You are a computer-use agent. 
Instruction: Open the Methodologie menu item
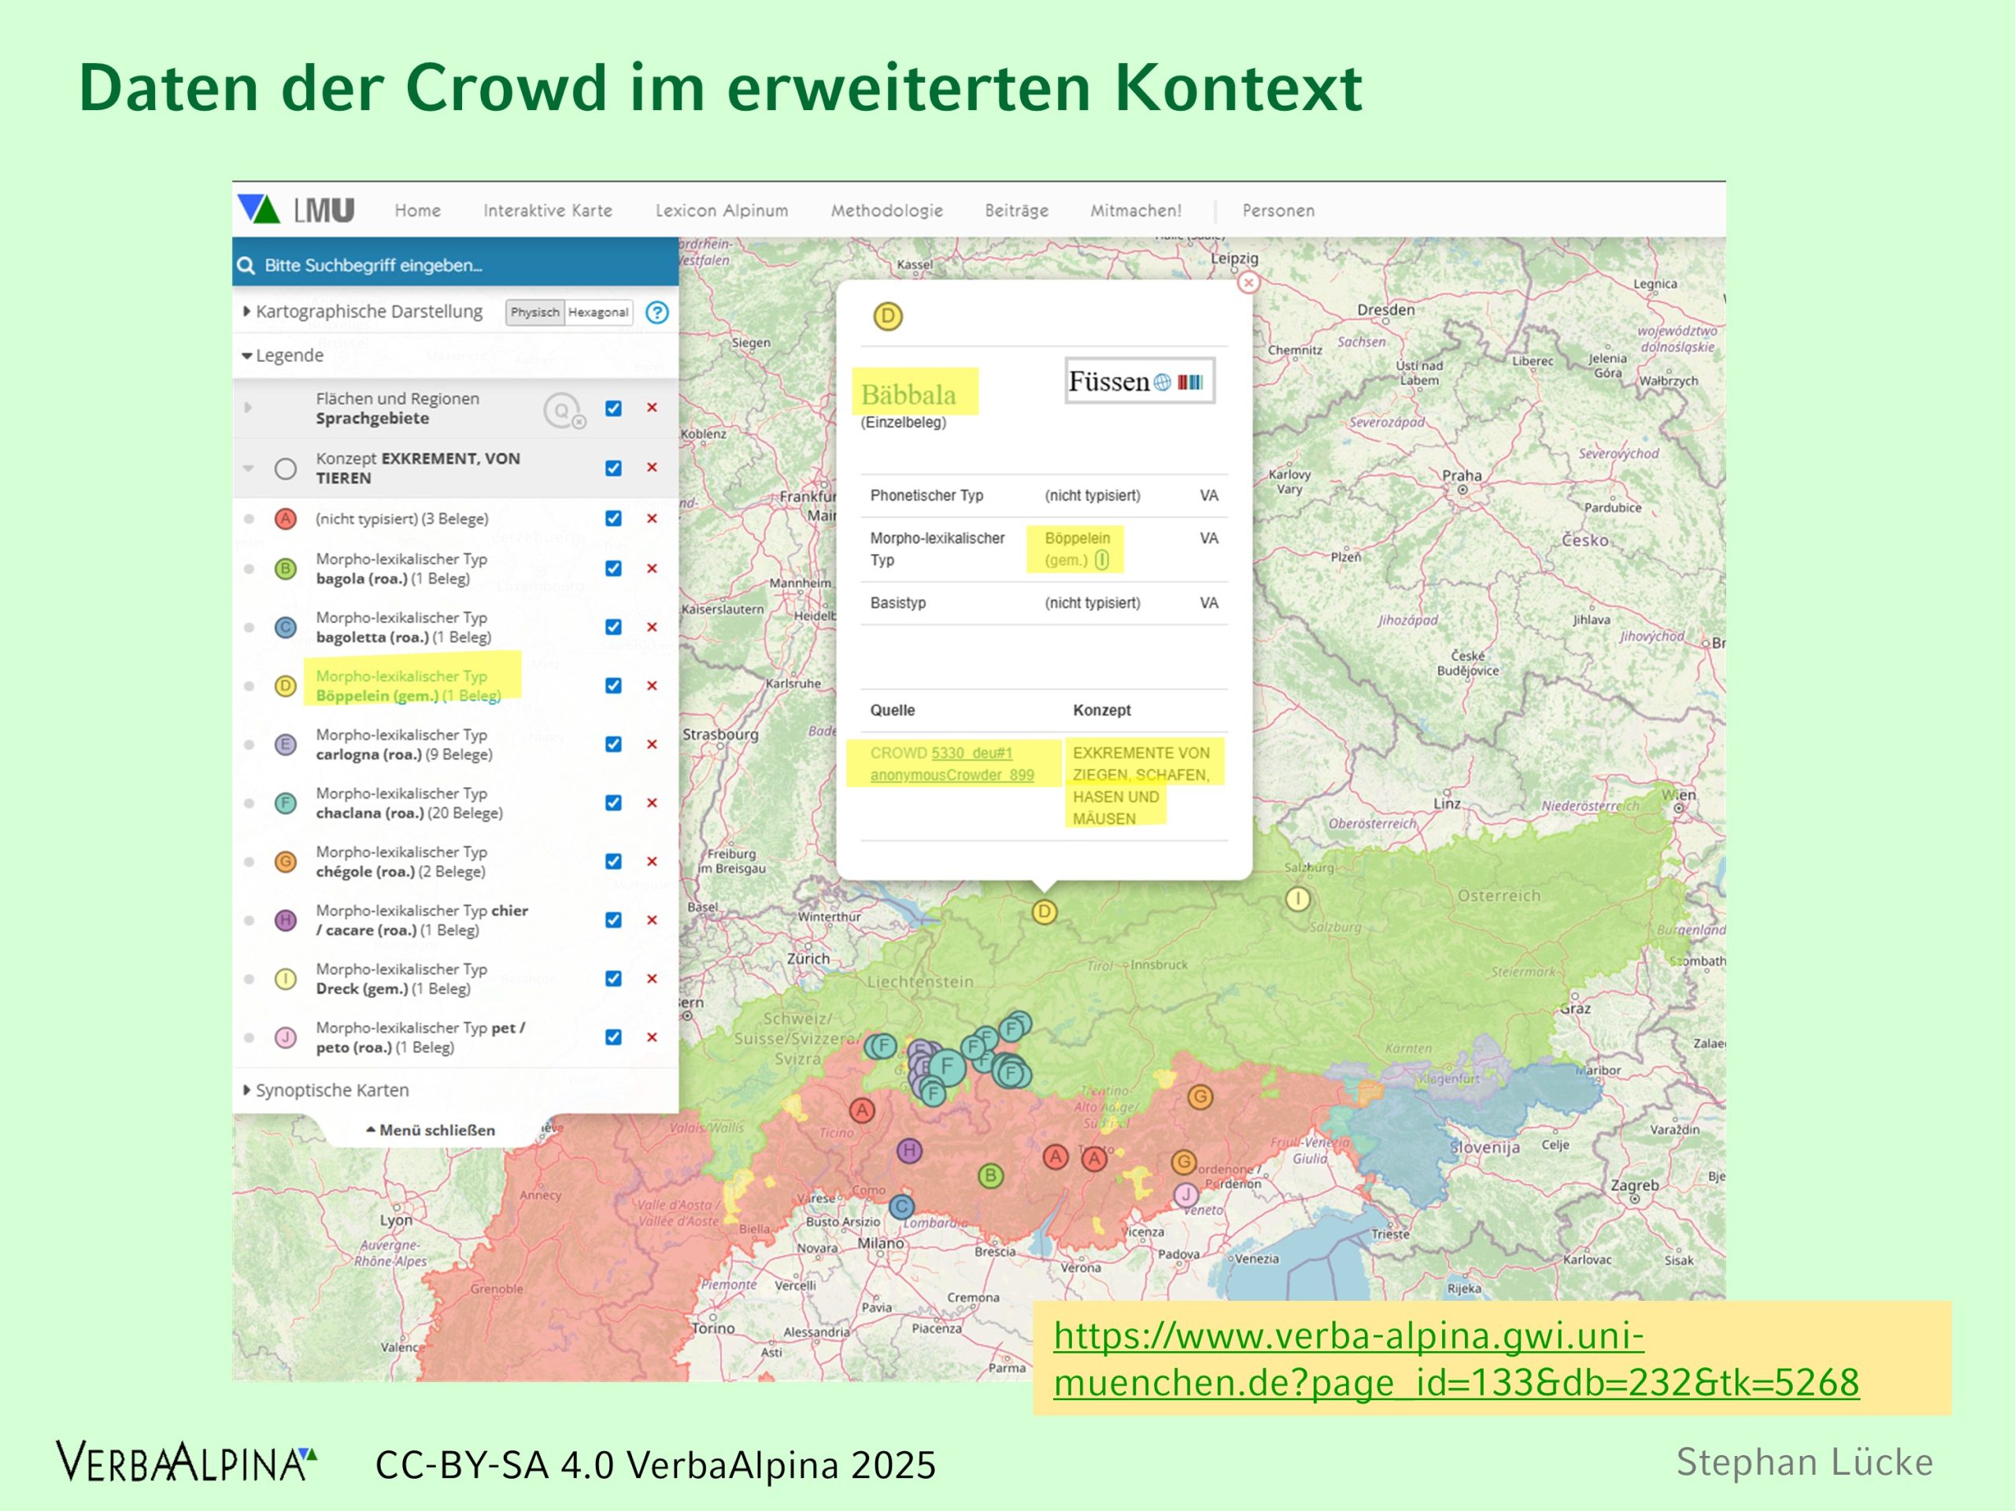pyautogui.click(x=886, y=210)
